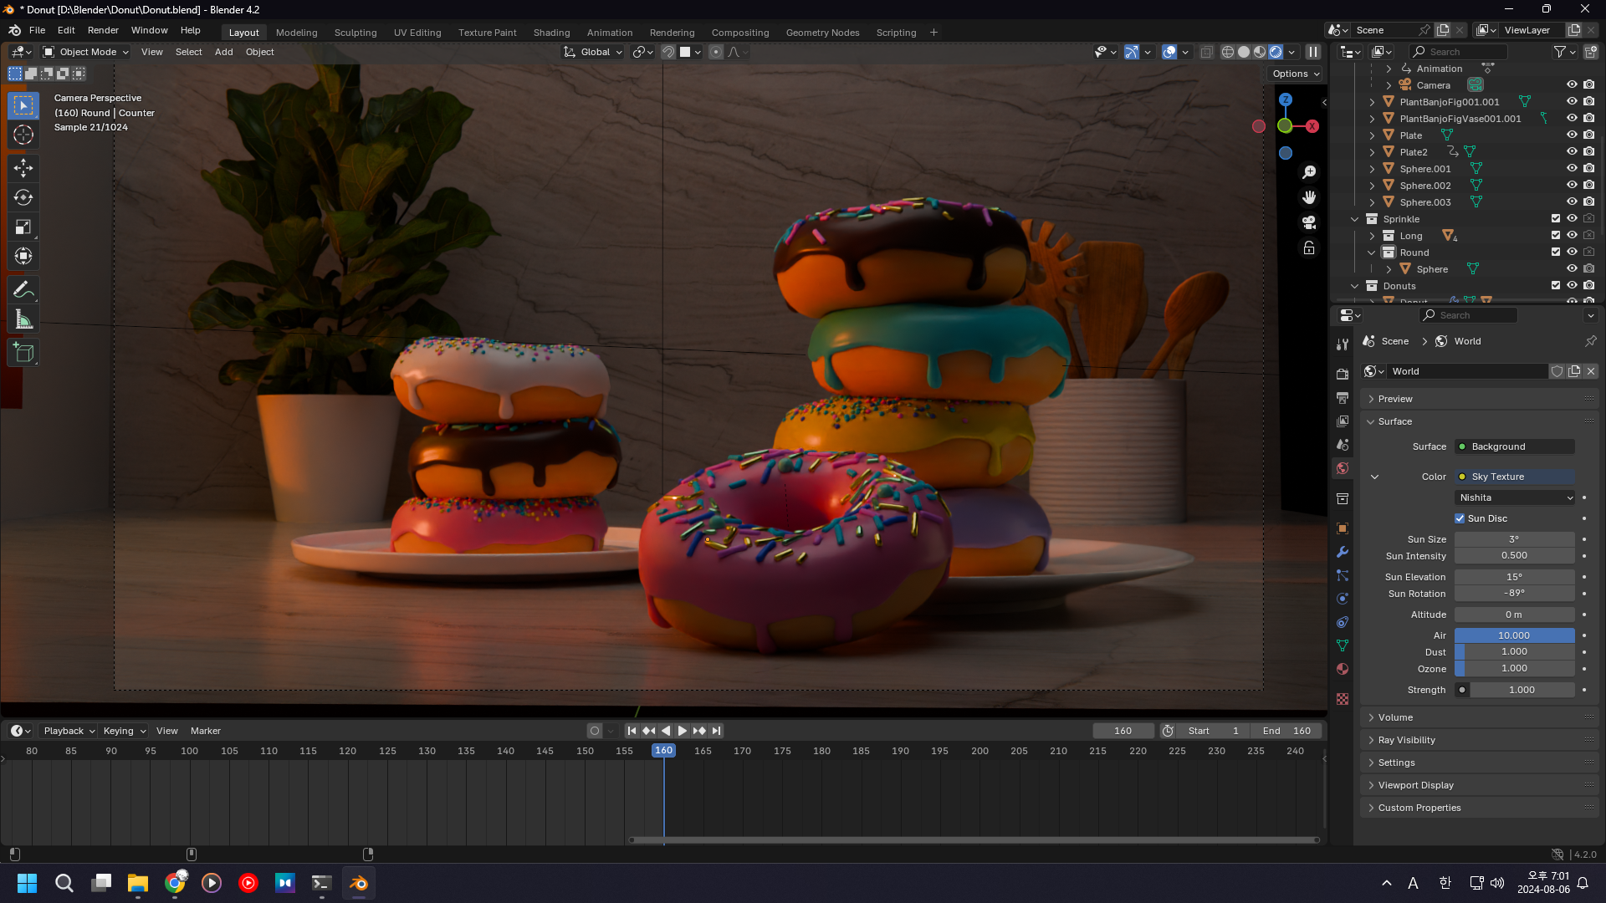
Task: Click the lock camera to view icon
Action: pyautogui.click(x=1309, y=248)
